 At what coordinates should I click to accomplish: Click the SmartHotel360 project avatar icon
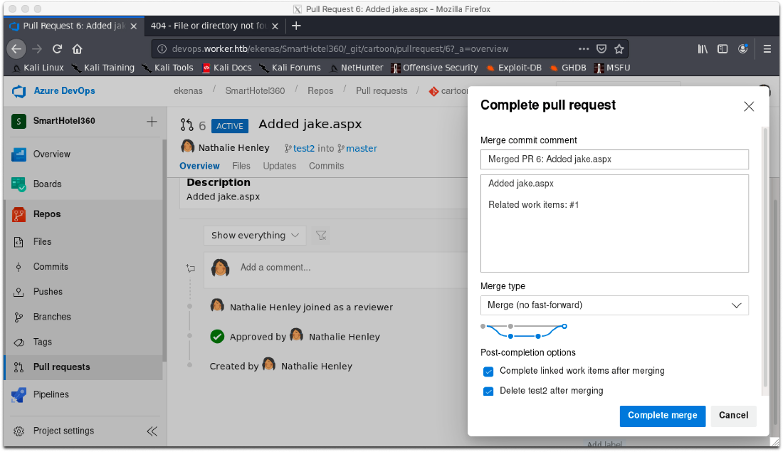pyautogui.click(x=19, y=122)
